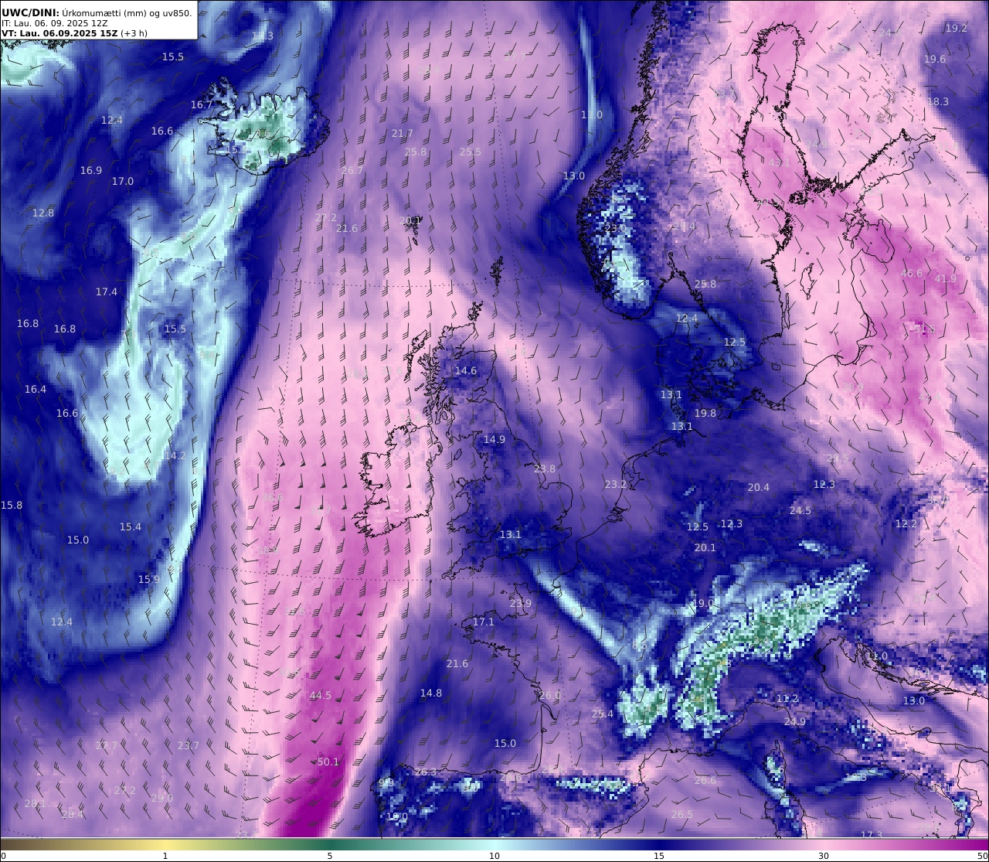Screen dimensions: 989x862
Task: Click the 25.4 value on the map
Action: click(603, 714)
